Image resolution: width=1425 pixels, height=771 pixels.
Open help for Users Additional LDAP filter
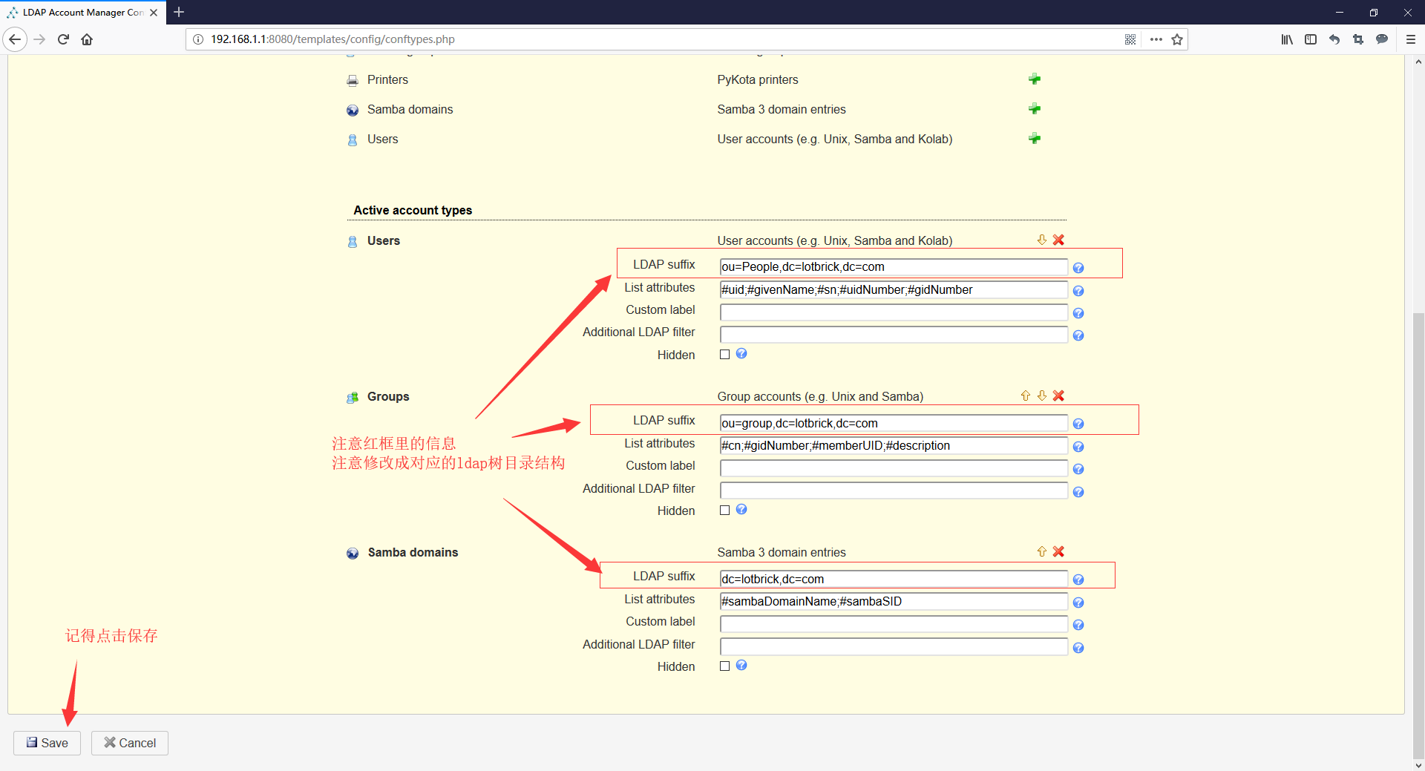click(x=1078, y=335)
